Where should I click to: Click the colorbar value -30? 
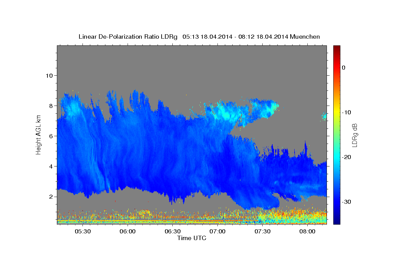pos(346,202)
